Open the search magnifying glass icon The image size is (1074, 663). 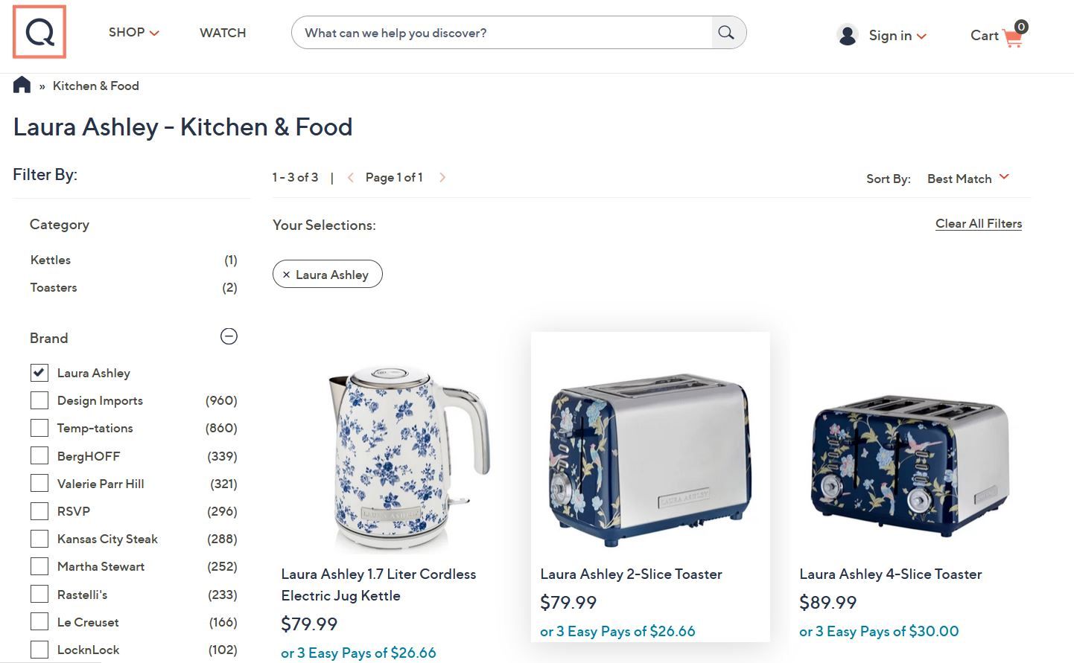(x=725, y=32)
